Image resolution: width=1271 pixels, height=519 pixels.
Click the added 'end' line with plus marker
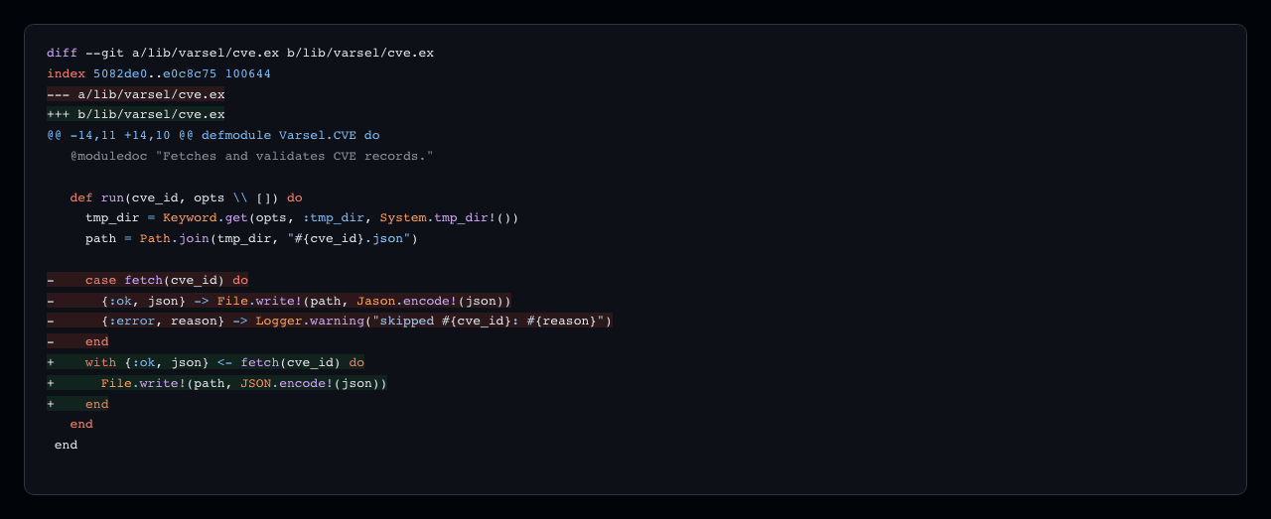pyautogui.click(x=77, y=404)
